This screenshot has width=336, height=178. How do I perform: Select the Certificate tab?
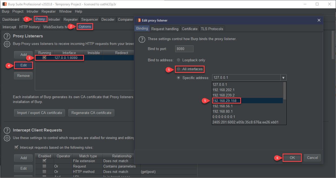pyautogui.click(x=190, y=29)
